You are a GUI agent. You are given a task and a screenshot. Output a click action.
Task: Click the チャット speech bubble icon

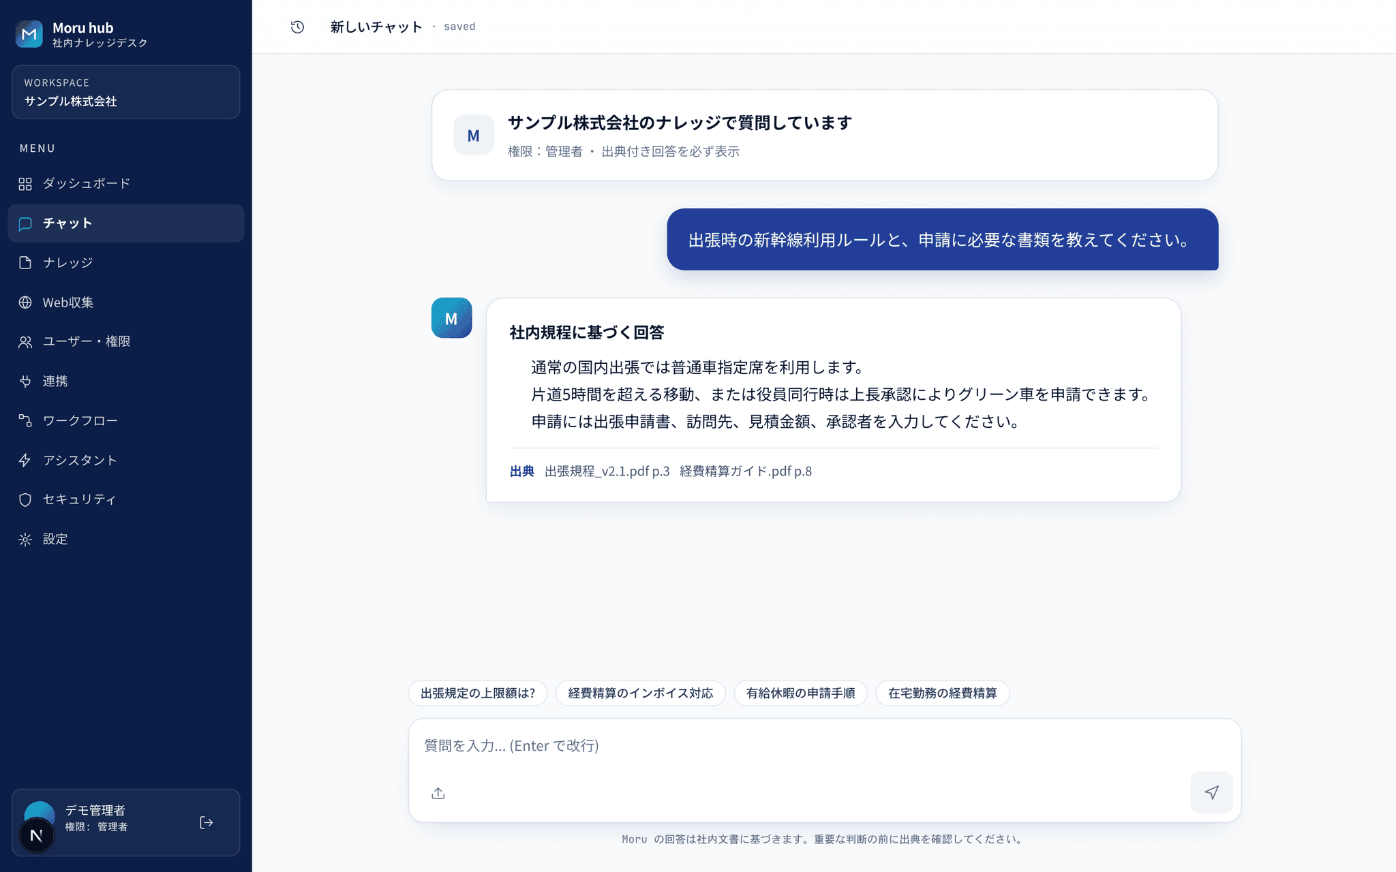coord(25,223)
